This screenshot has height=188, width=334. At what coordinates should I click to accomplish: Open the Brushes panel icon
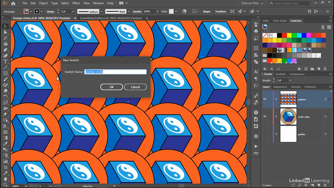(256, 24)
